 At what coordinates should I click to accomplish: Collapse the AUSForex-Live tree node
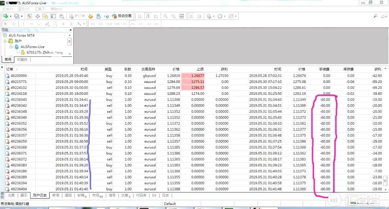pos(11,47)
